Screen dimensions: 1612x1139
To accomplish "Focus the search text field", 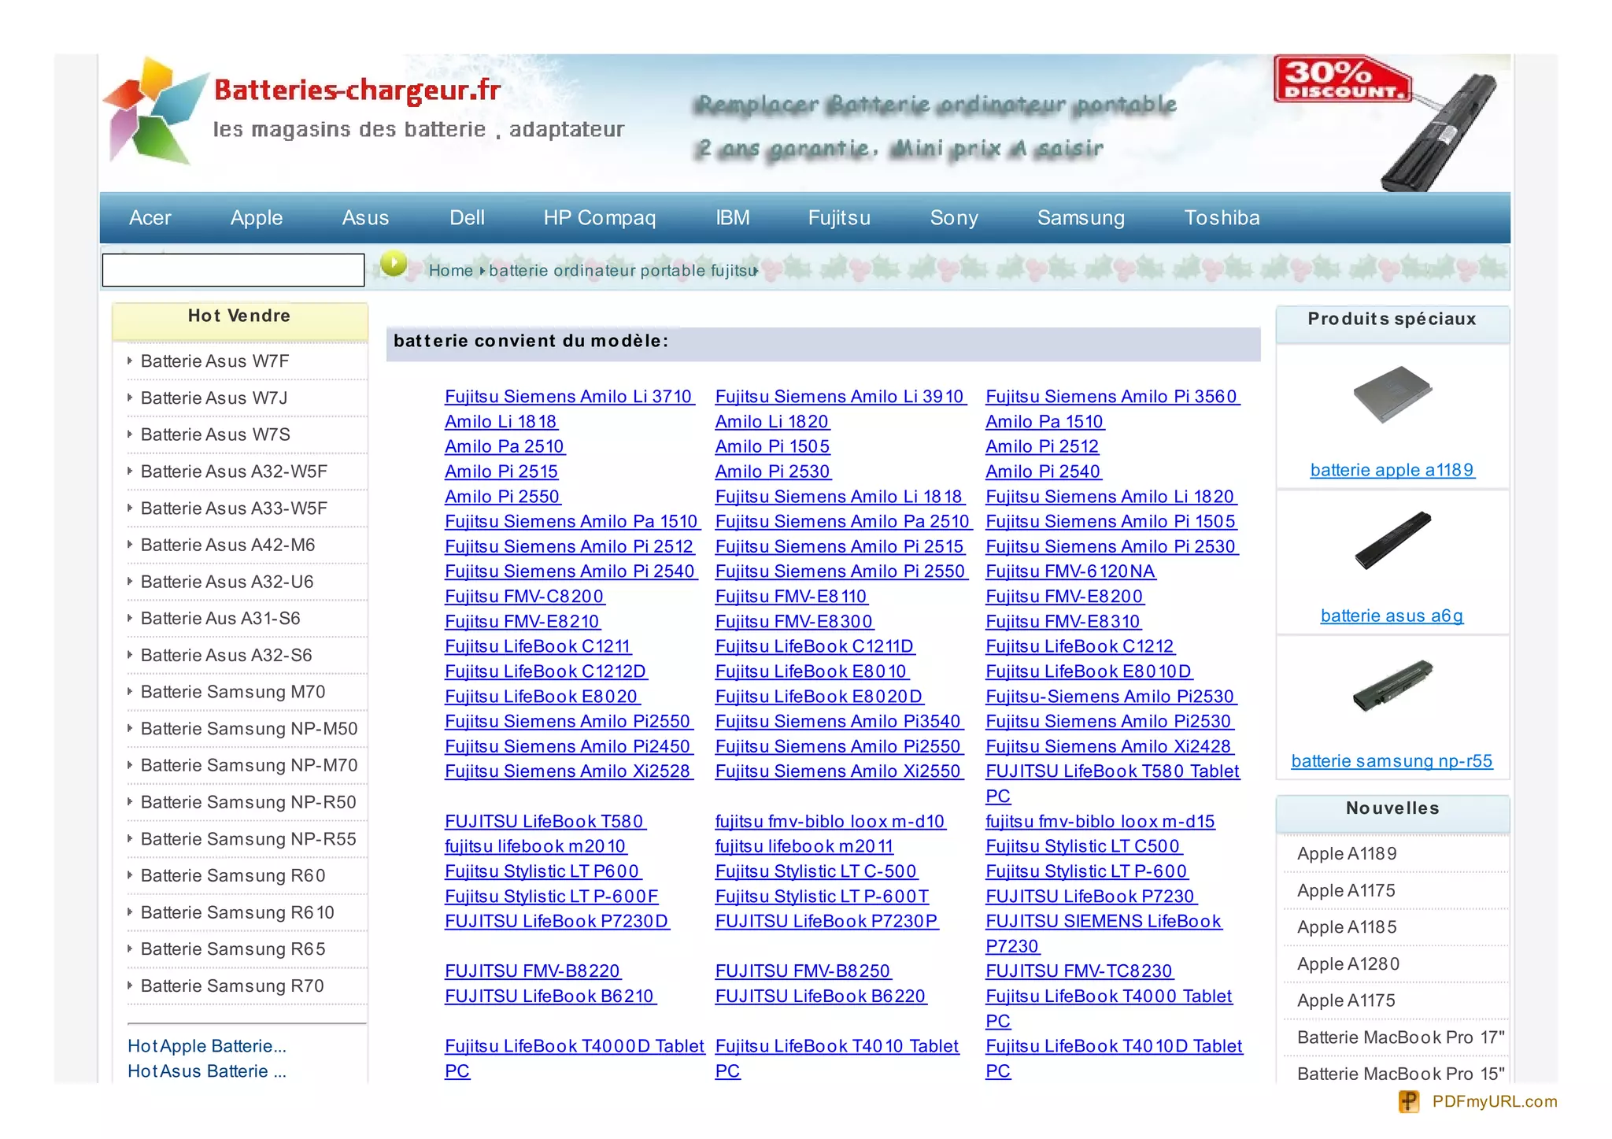I will pyautogui.click(x=233, y=270).
